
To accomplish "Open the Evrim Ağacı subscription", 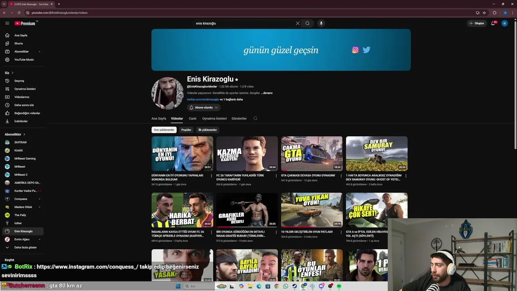I will [x=23, y=239].
